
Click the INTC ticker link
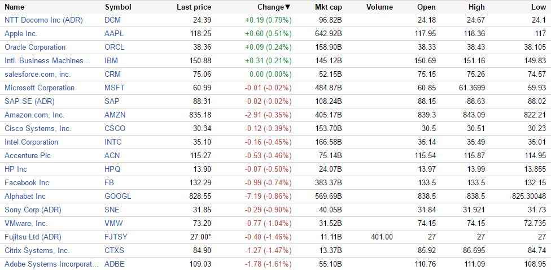click(113, 142)
